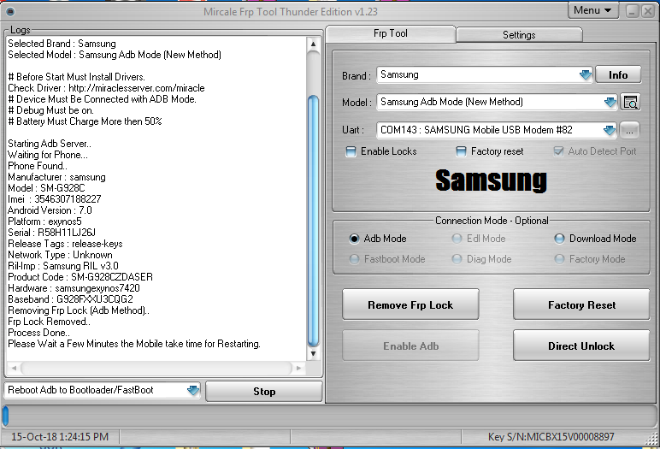
Task: Enable the Enable Locks checkbox
Action: [x=351, y=151]
